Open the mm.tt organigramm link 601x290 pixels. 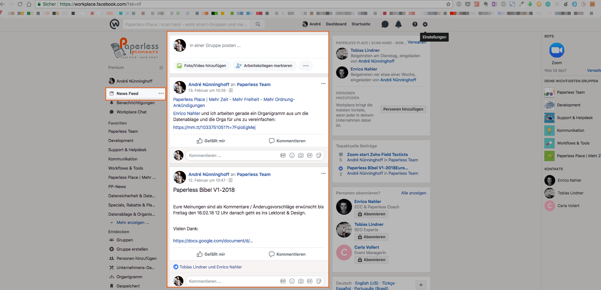click(214, 127)
